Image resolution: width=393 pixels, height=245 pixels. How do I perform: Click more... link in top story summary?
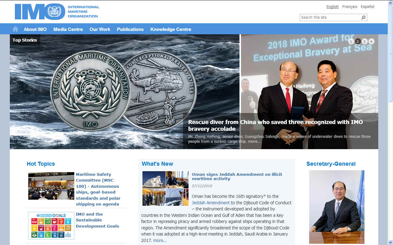point(255,141)
